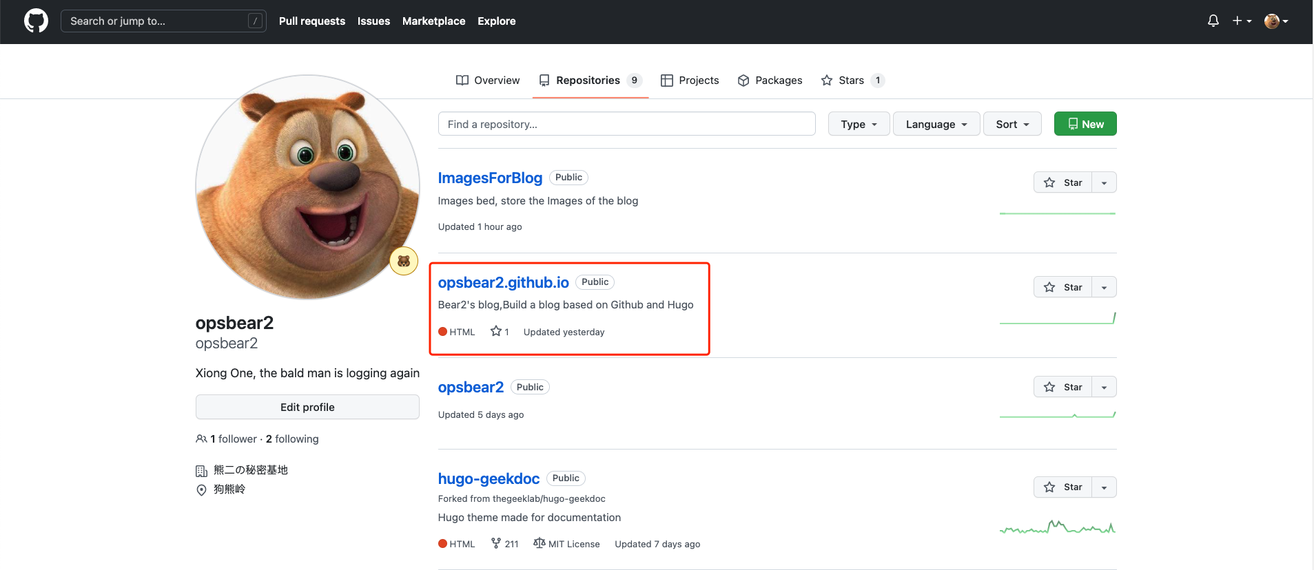Click the organization building icon

tap(201, 471)
